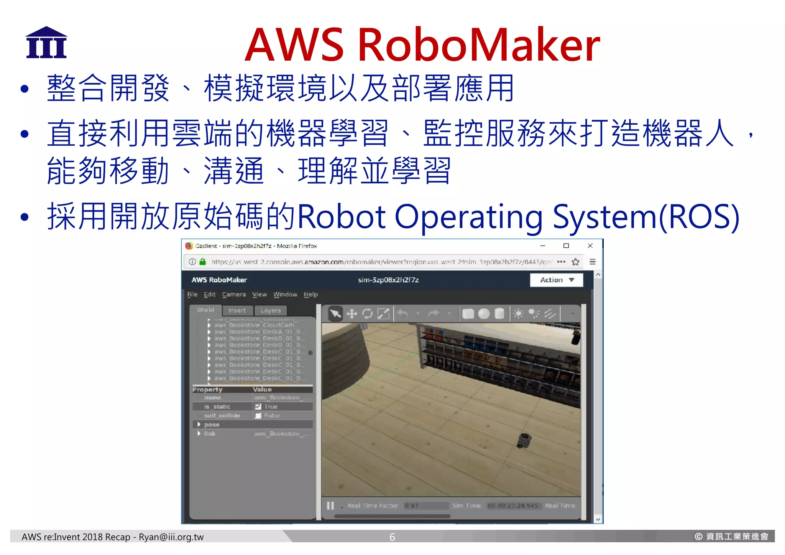Click the undo arrow in the Gazebo toolbar
Screen dimensions: 785x555
tap(402, 314)
